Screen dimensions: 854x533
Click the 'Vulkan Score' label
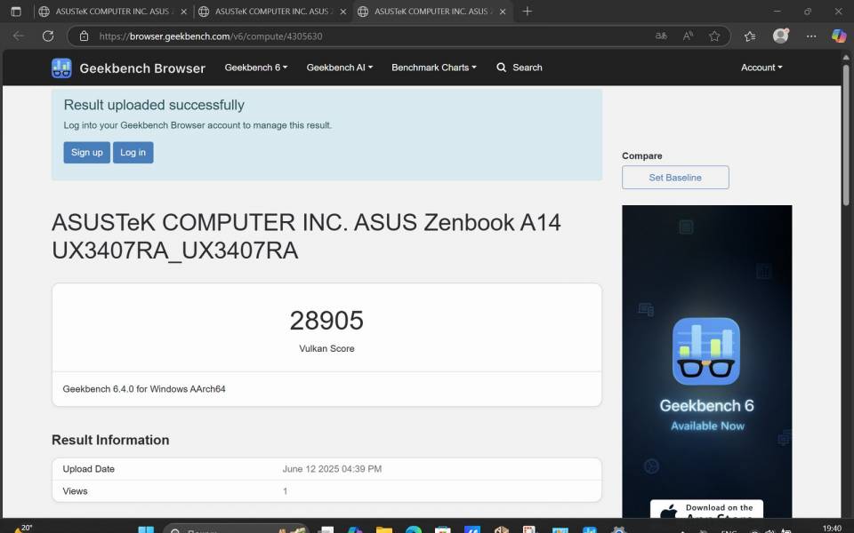(x=326, y=348)
